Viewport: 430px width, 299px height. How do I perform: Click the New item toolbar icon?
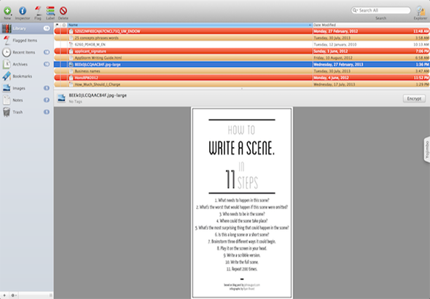(x=7, y=11)
